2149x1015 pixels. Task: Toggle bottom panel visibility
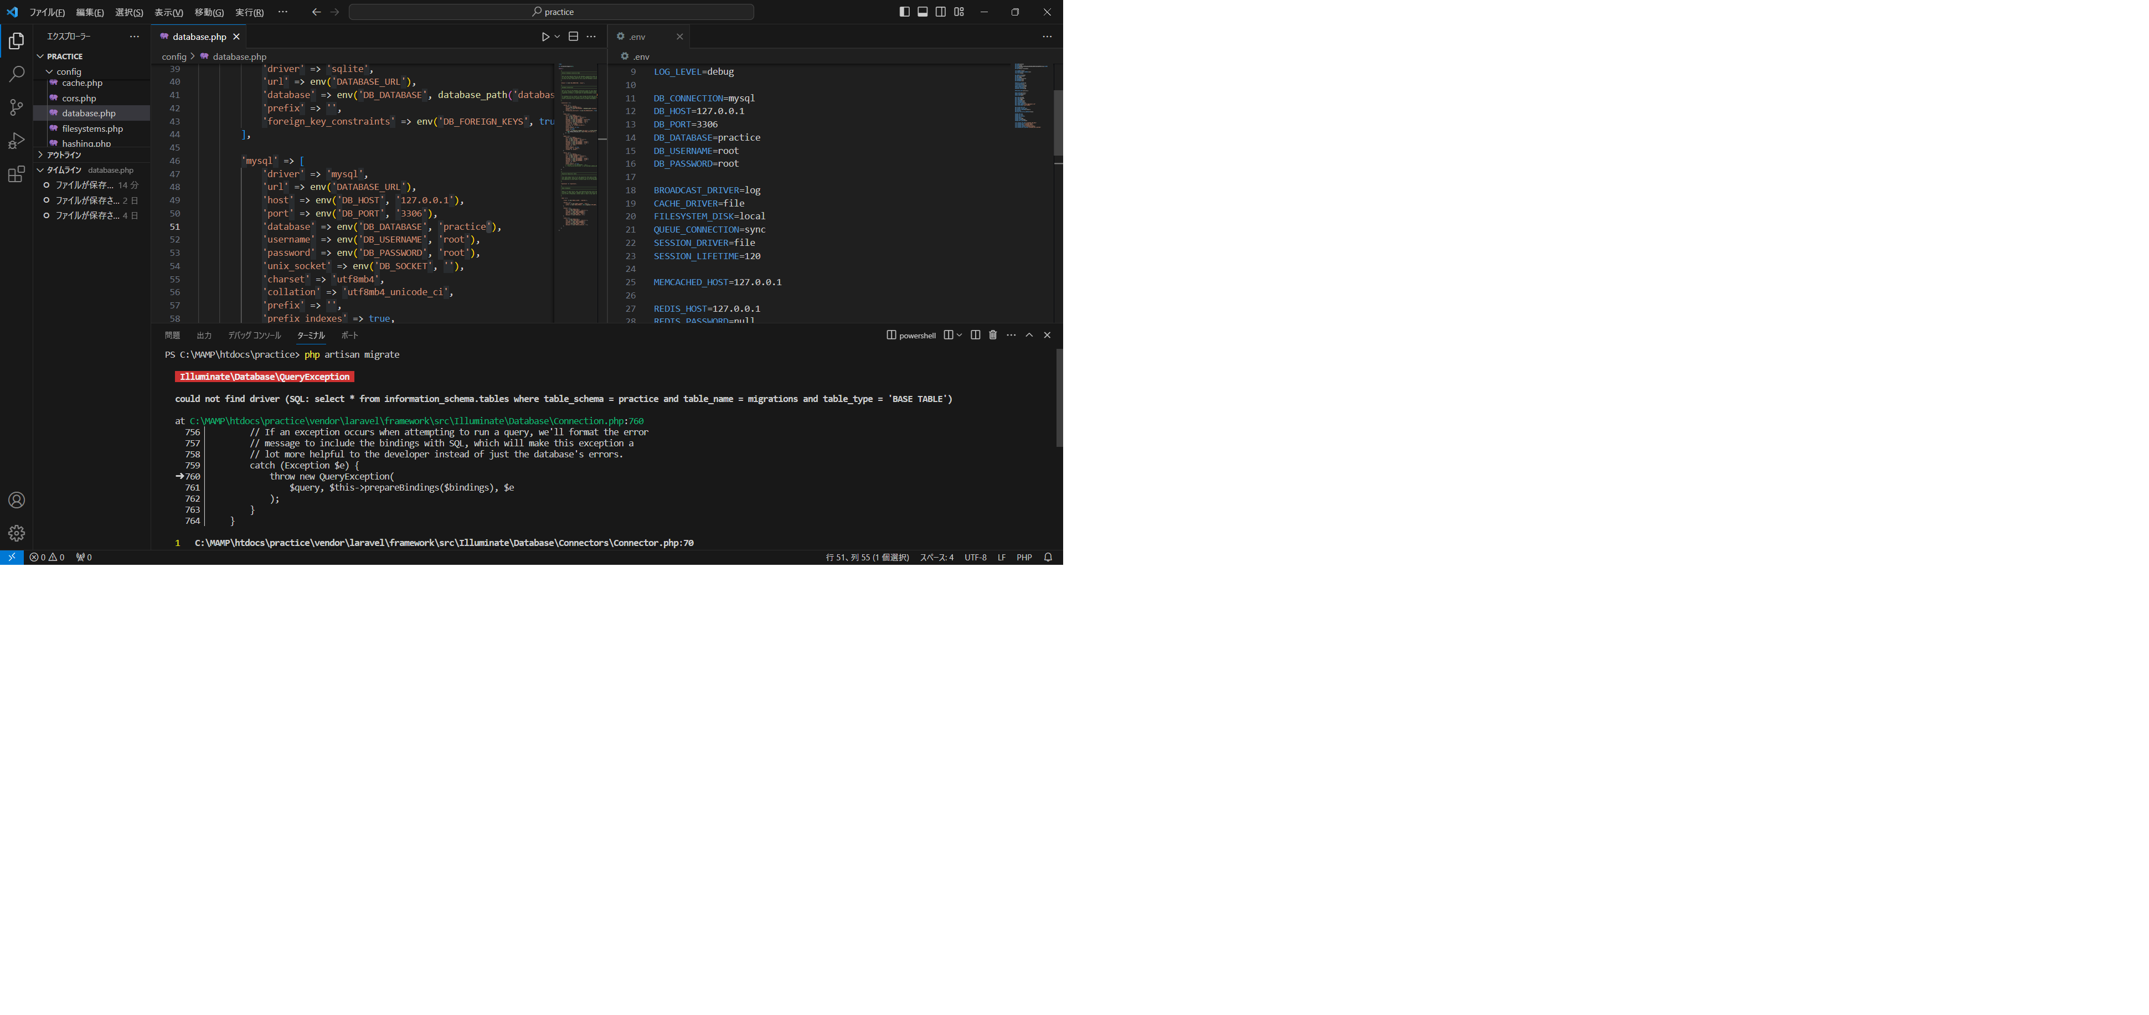pos(923,12)
